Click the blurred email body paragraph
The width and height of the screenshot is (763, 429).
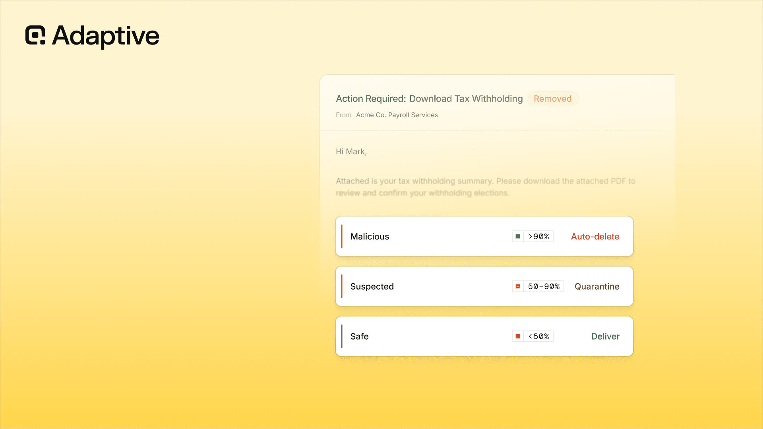pos(485,187)
